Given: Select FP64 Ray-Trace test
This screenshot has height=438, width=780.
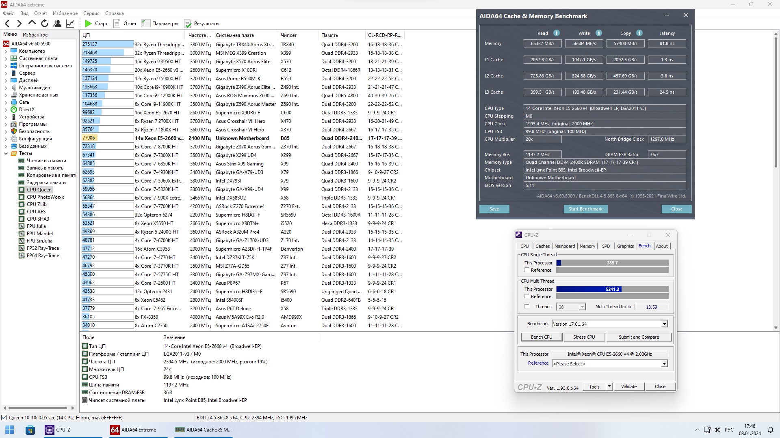Looking at the screenshot, I should coord(43,255).
